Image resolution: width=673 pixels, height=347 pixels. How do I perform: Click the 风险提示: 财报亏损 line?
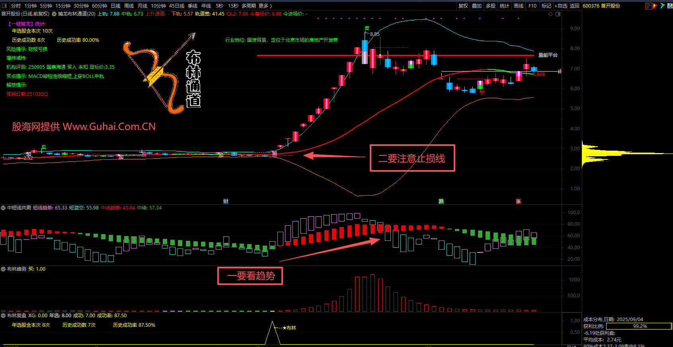(27, 49)
